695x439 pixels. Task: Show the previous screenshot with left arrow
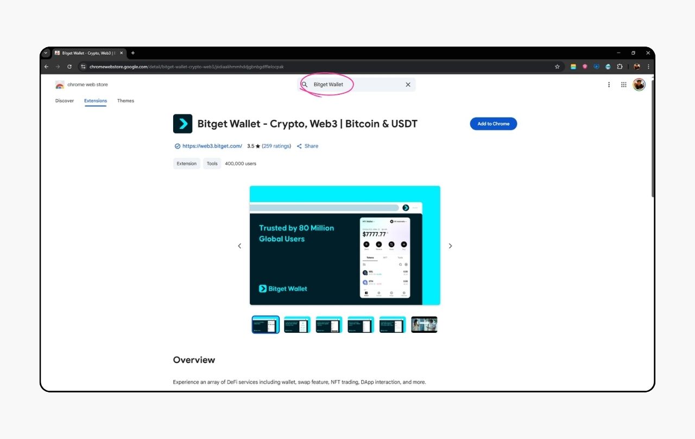tap(239, 246)
